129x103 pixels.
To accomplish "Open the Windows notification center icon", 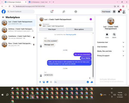I will (x=126, y=95).
